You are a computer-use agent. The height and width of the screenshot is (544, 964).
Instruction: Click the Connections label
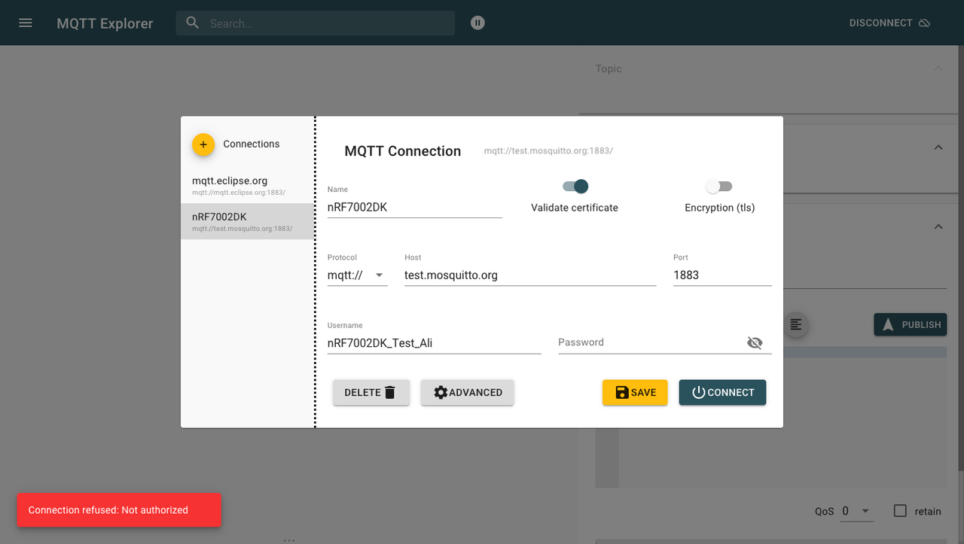click(x=252, y=144)
